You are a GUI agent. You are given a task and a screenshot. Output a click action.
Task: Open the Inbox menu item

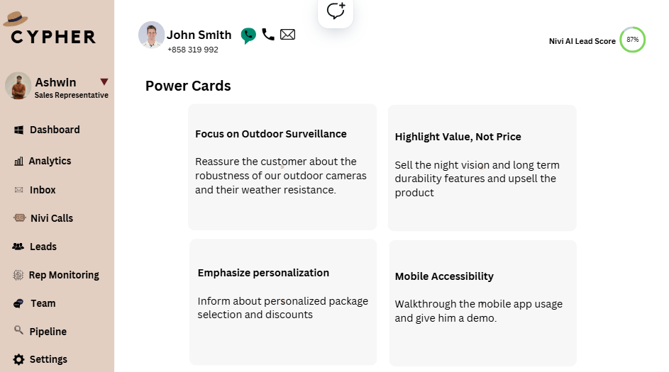tap(43, 190)
